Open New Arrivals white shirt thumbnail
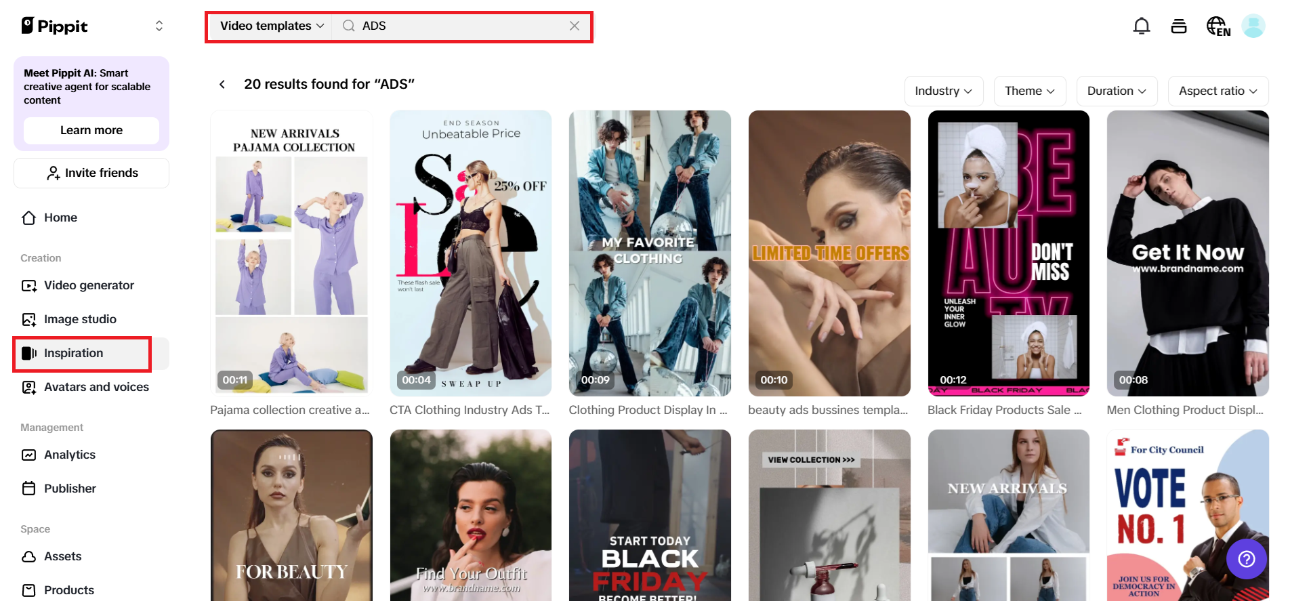 click(1009, 516)
